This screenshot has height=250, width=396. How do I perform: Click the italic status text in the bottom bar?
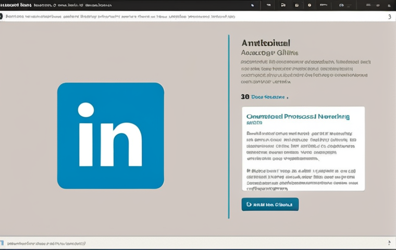point(46,243)
